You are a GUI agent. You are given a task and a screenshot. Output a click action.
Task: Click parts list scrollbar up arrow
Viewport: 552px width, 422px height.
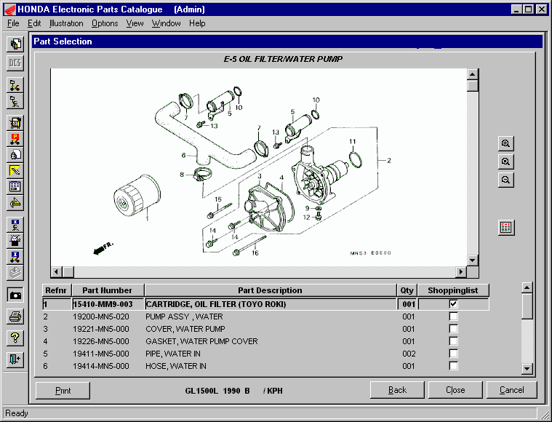(527, 288)
